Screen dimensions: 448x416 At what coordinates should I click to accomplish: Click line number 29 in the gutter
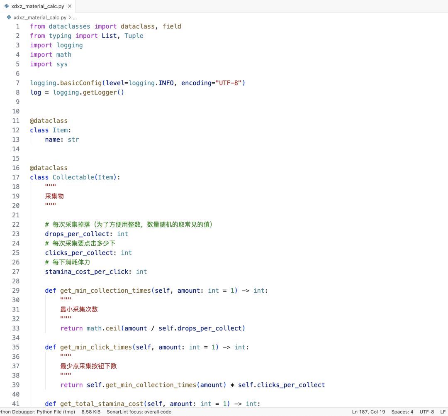click(x=16, y=291)
